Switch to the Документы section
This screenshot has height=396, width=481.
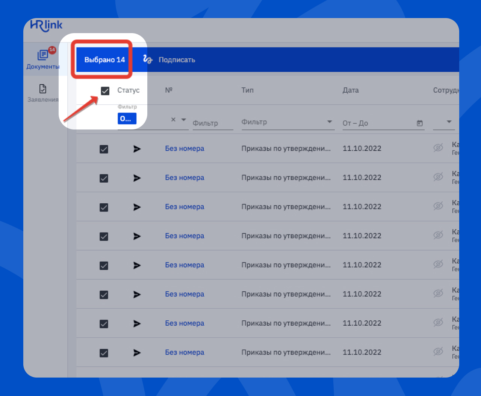coord(42,60)
